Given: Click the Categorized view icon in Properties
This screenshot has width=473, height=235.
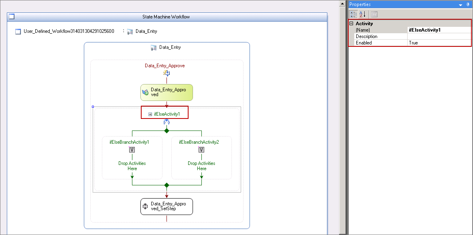Looking at the screenshot, I should [x=353, y=14].
